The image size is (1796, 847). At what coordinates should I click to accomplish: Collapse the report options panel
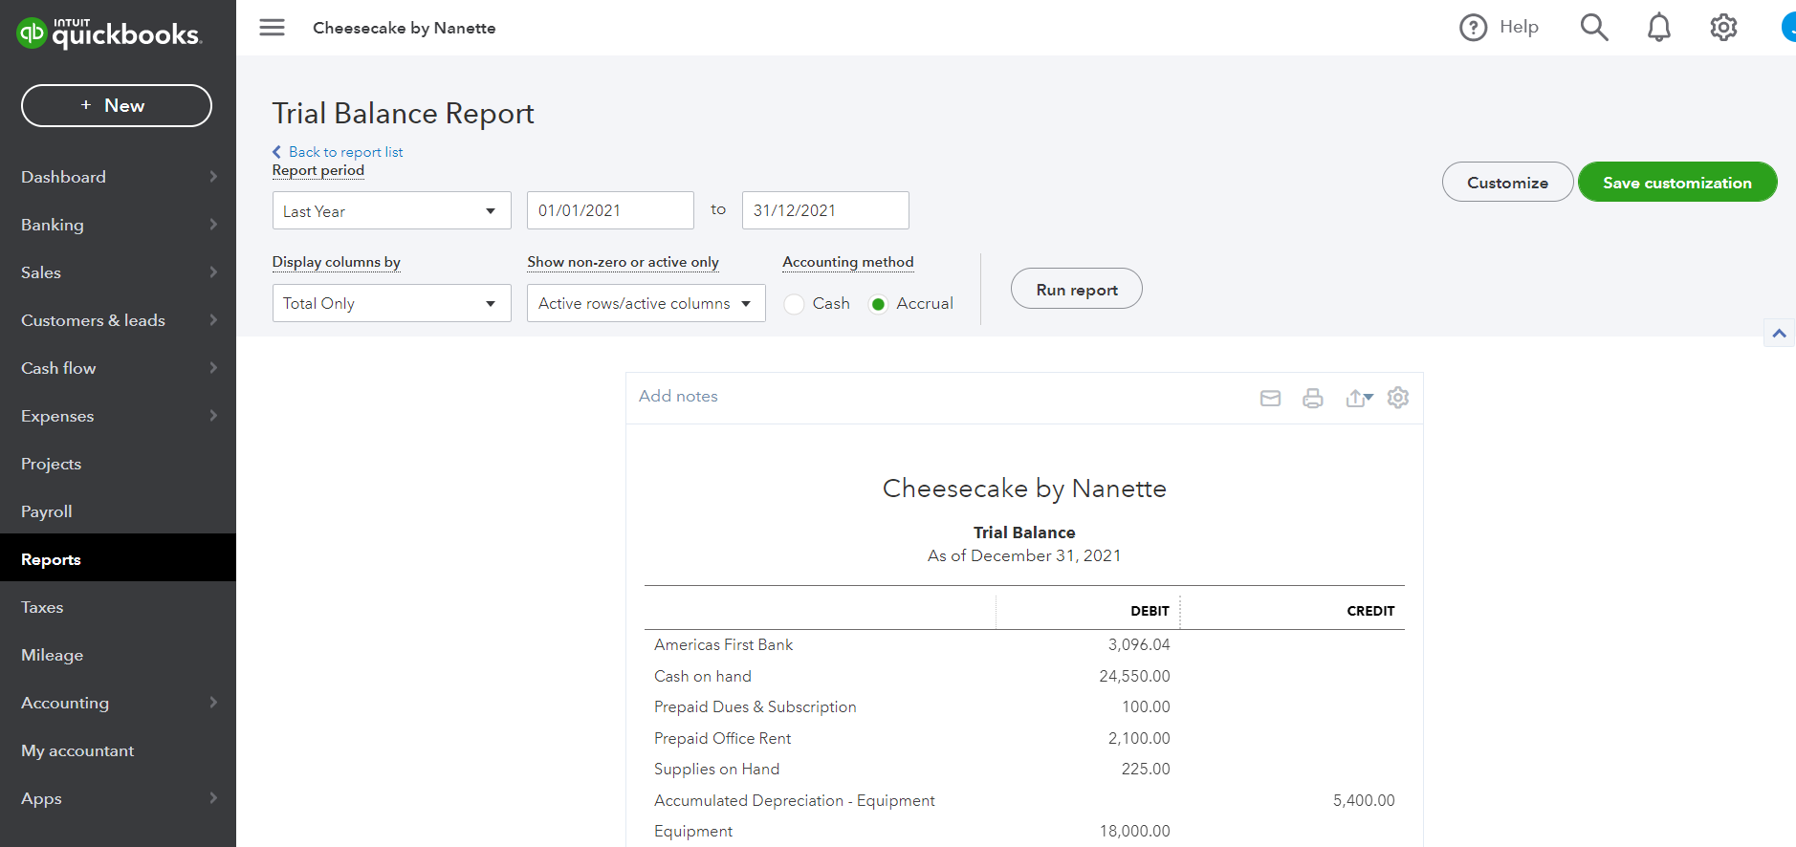click(x=1779, y=334)
